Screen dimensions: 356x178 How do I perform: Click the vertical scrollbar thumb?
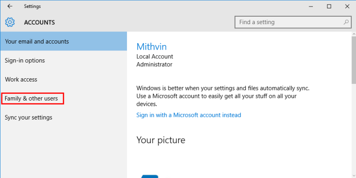pos(354,60)
